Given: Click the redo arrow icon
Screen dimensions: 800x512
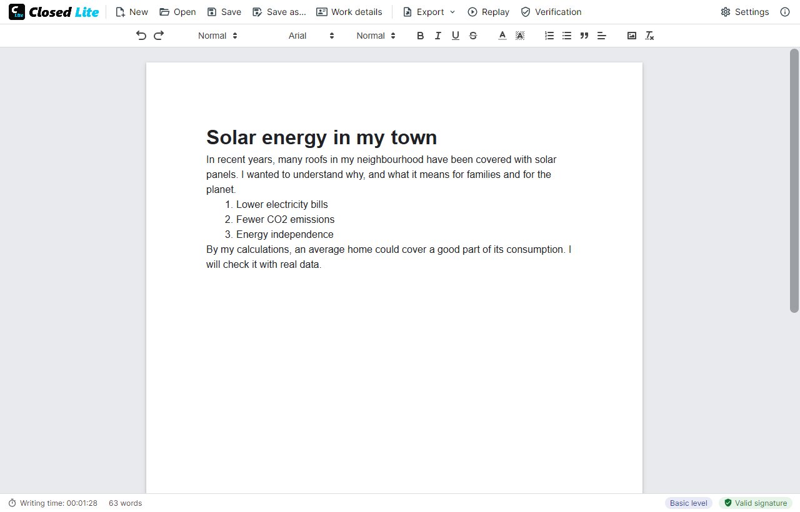Looking at the screenshot, I should (159, 36).
